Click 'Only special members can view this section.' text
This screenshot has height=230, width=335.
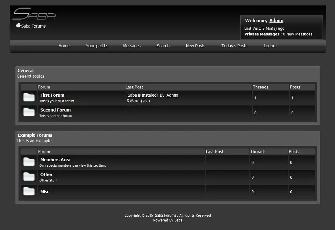pyautogui.click(x=73, y=165)
